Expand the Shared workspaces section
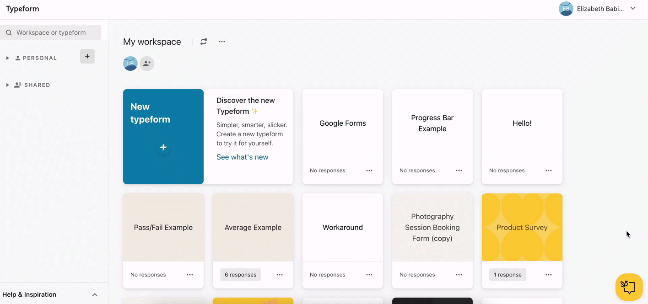The image size is (648, 304). tap(7, 85)
